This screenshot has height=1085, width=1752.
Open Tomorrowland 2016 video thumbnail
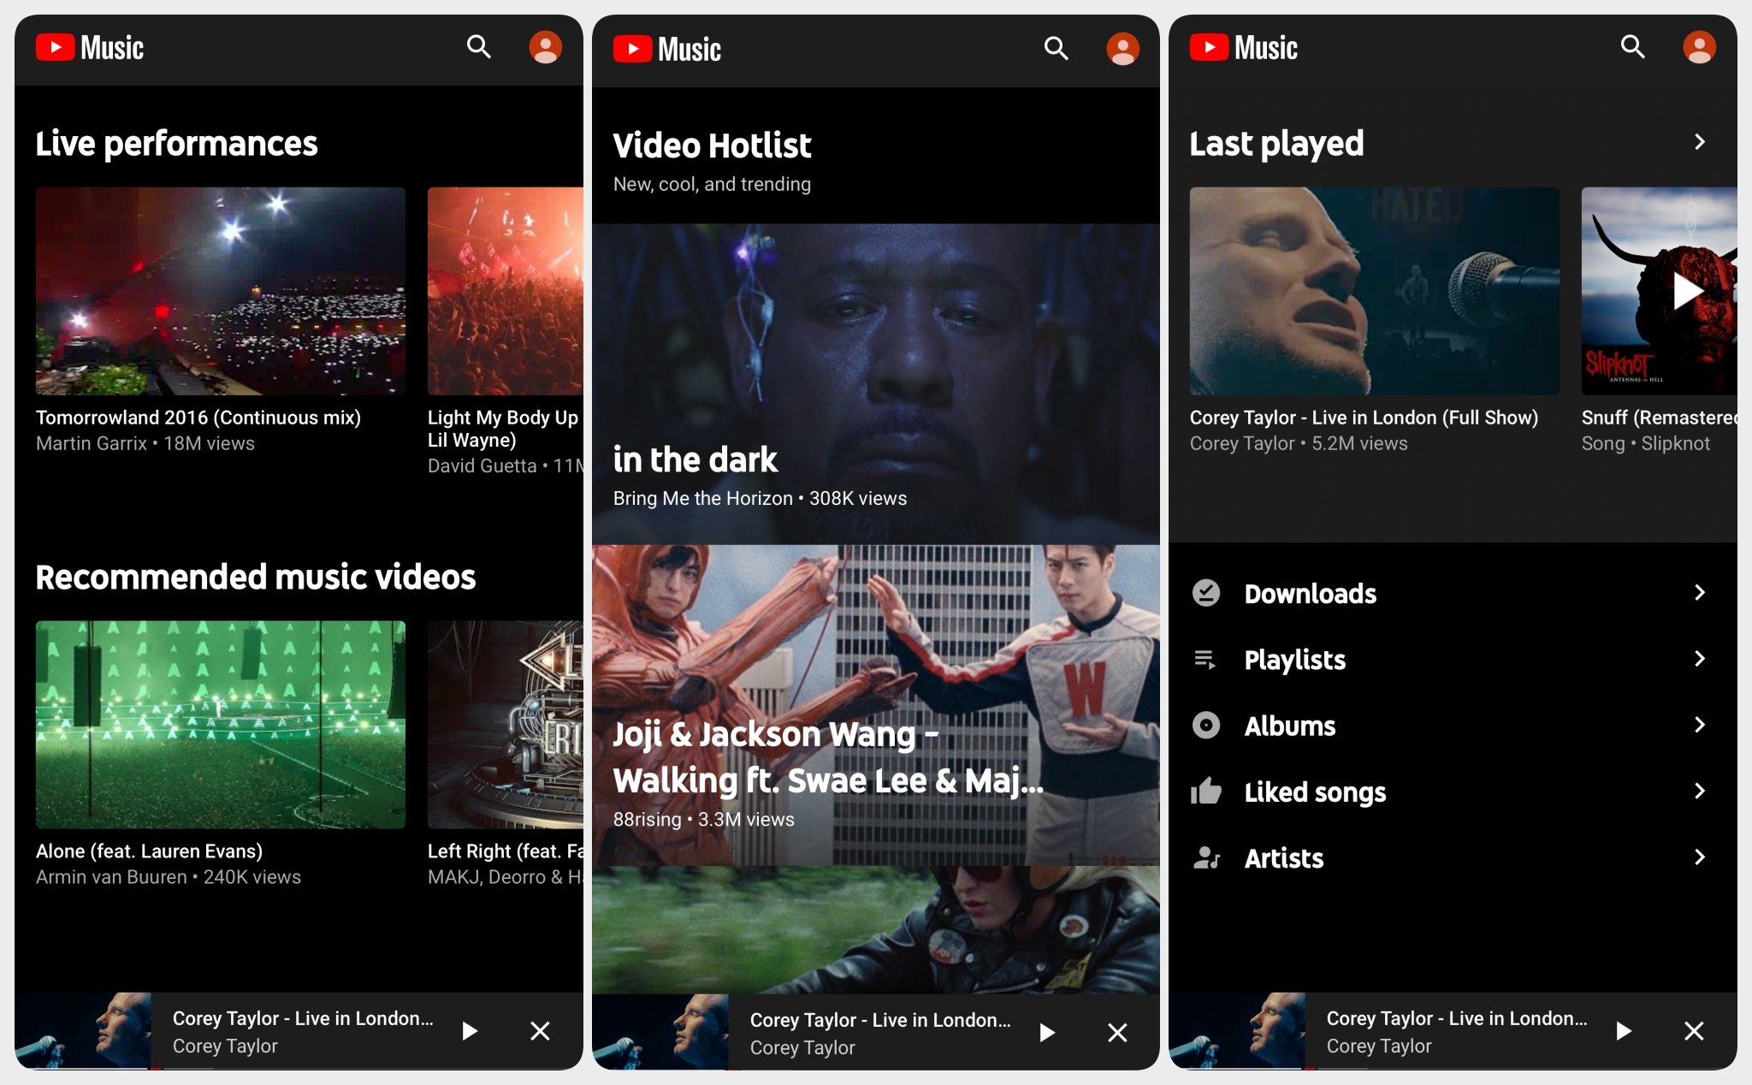click(x=221, y=291)
